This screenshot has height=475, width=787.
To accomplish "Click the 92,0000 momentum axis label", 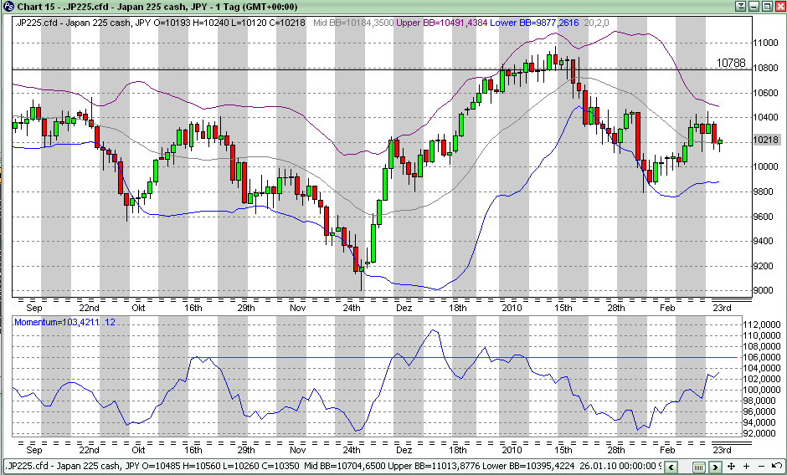I will pyautogui.click(x=761, y=433).
